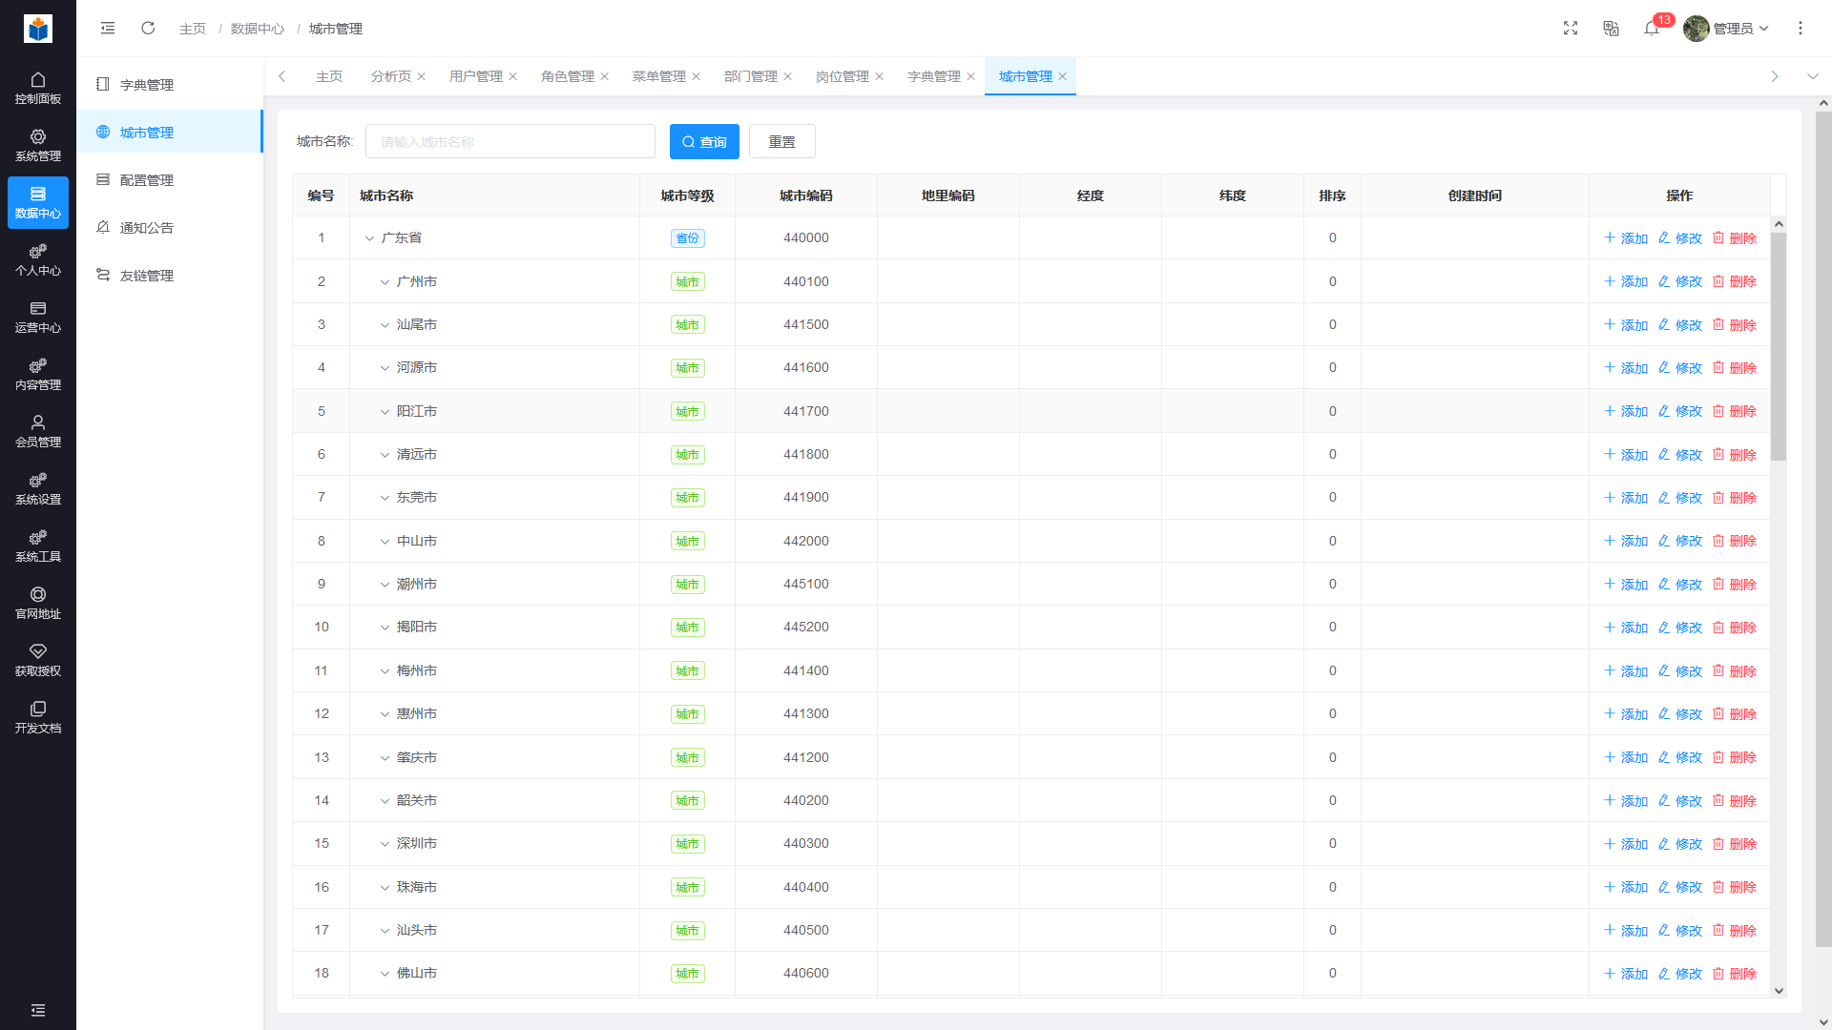
Task: Open 系统设置 in the left sidebar
Action: tap(38, 488)
